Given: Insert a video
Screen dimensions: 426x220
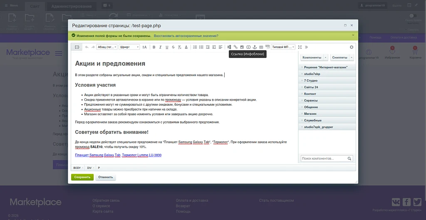Looking at the screenshot, I should coord(248,47).
